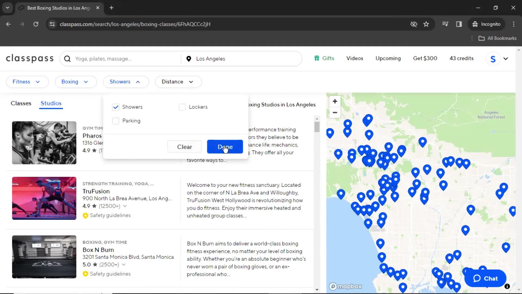The height and width of the screenshot is (294, 522).
Task: Click the Clear button in amenities popup
Action: (x=185, y=147)
